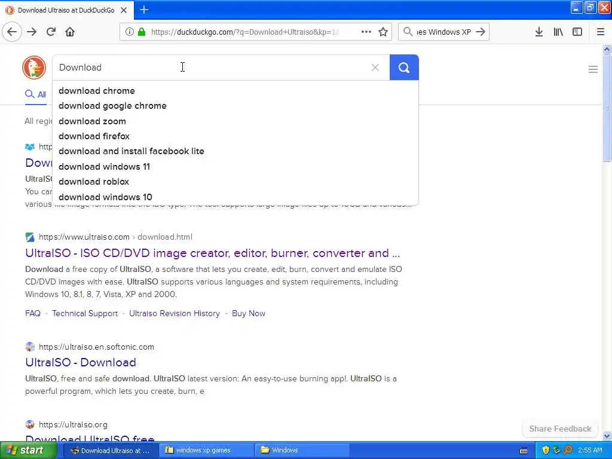This screenshot has width=612, height=459.
Task: Click the DuckDuckGo duck logo
Action: pyautogui.click(x=34, y=68)
